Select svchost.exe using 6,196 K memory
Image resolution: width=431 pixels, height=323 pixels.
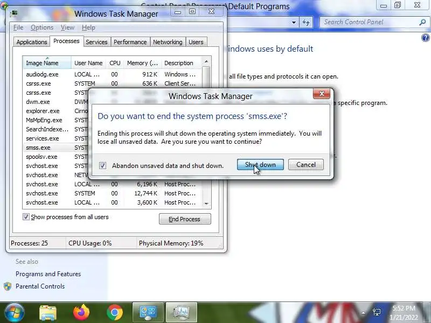coord(112,184)
